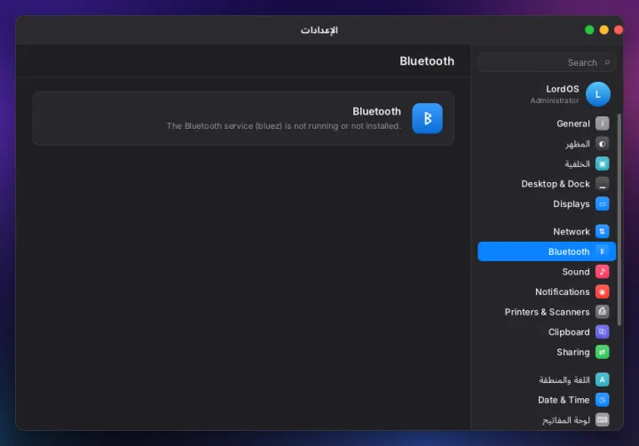Minimize the window with yellow button
The image size is (639, 446).
coord(604,30)
